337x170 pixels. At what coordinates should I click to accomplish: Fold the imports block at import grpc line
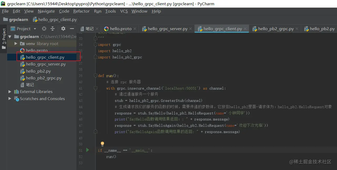click(x=96, y=45)
